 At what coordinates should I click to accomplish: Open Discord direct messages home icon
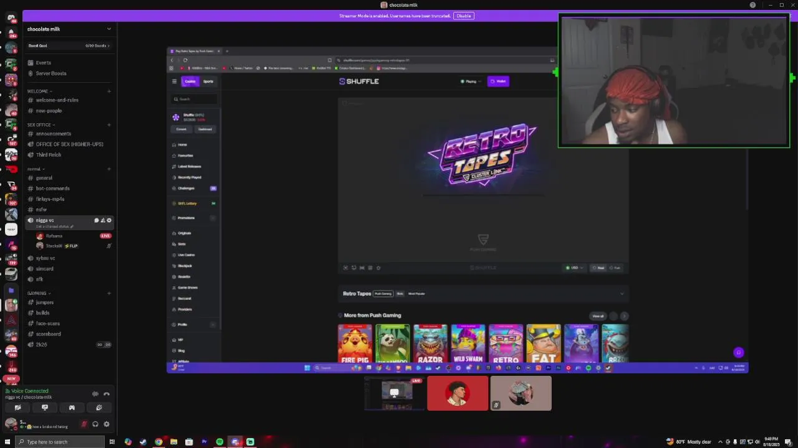[11, 17]
